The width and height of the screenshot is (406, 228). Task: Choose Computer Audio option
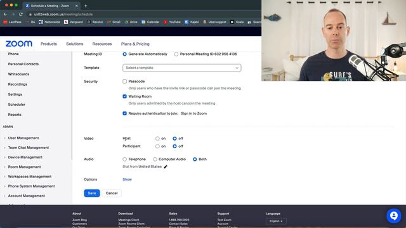tap(155, 159)
